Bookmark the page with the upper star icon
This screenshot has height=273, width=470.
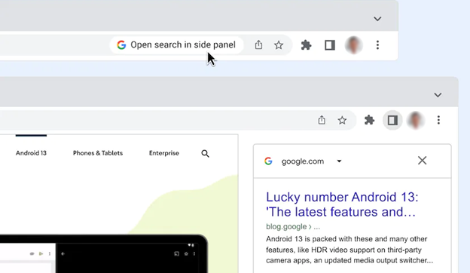coord(279,45)
